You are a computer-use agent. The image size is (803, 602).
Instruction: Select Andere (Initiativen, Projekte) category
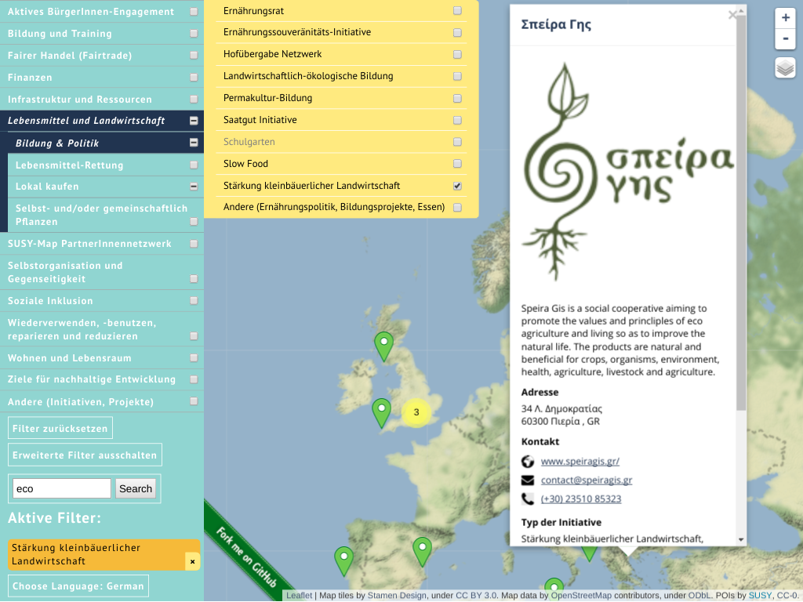coord(102,401)
